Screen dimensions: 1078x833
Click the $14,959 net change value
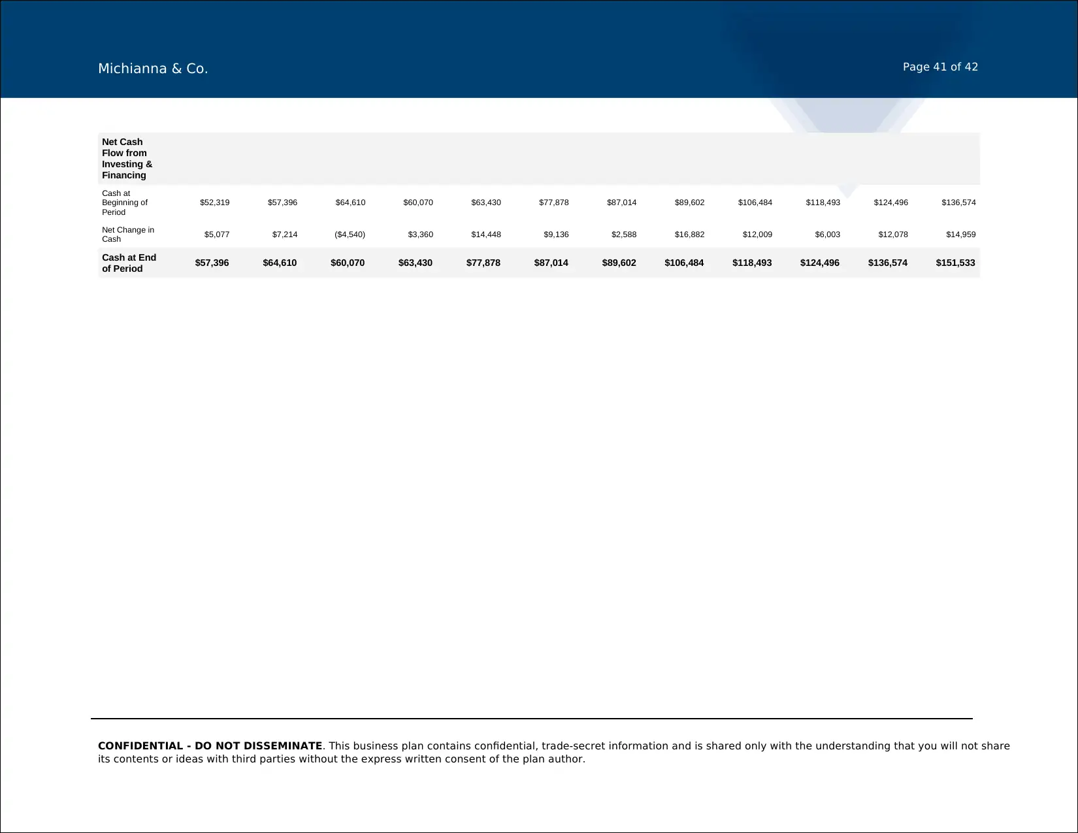961,235
